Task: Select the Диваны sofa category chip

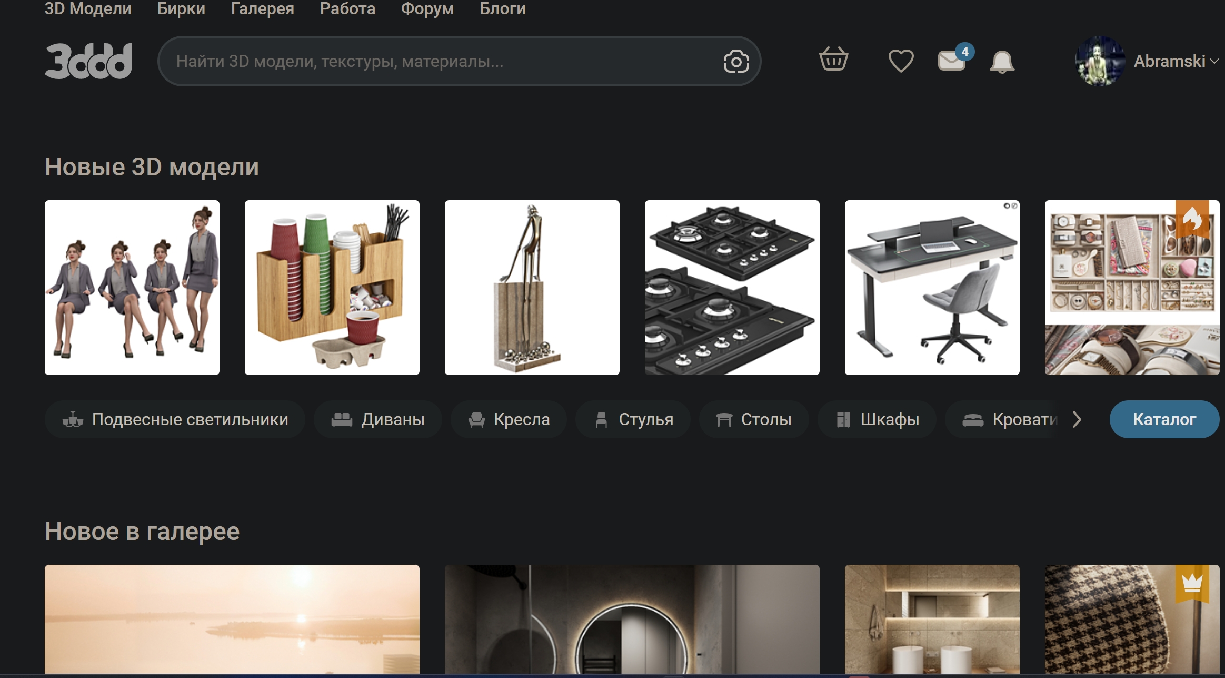Action: [x=377, y=419]
